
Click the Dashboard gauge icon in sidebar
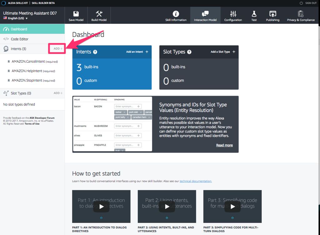[x=6, y=29]
